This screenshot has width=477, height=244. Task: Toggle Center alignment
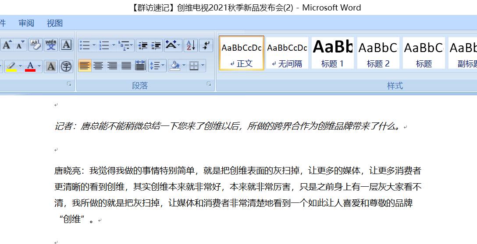click(x=99, y=66)
